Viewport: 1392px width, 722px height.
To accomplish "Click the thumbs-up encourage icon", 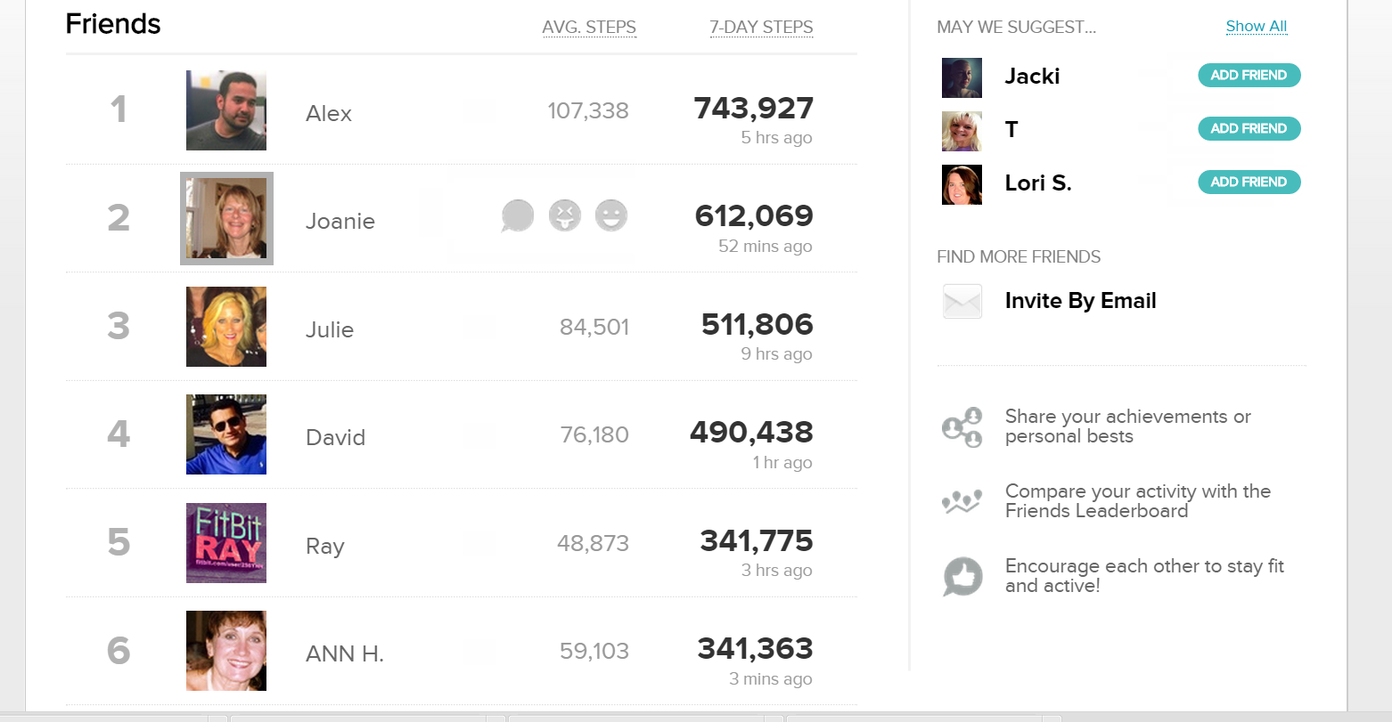I will pyautogui.click(x=962, y=577).
